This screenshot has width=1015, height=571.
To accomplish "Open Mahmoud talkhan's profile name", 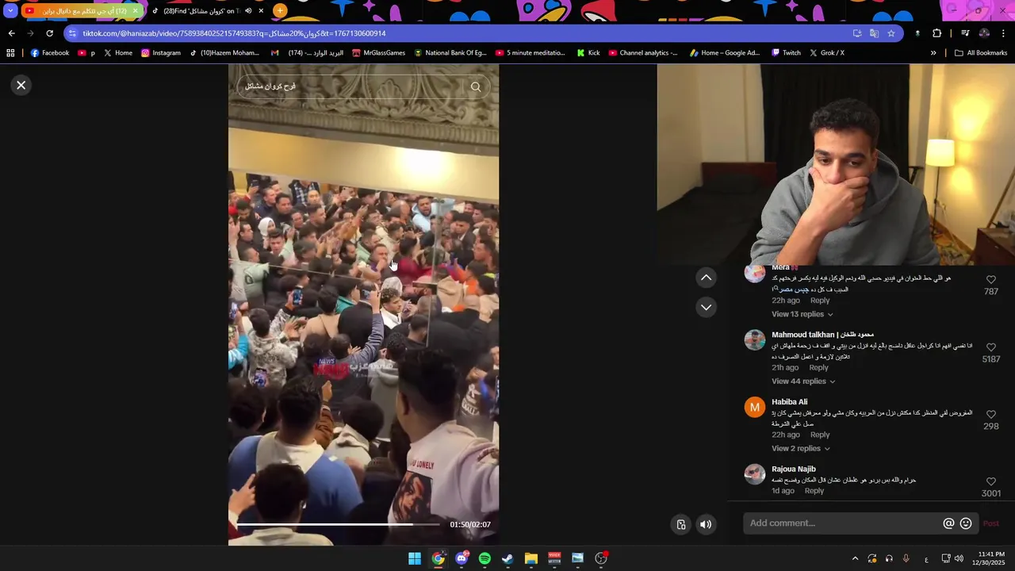I will point(822,335).
